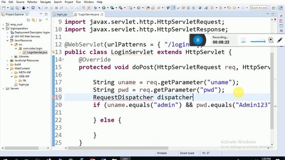Expand the Servers node
285x160 pixels.
(3, 88)
